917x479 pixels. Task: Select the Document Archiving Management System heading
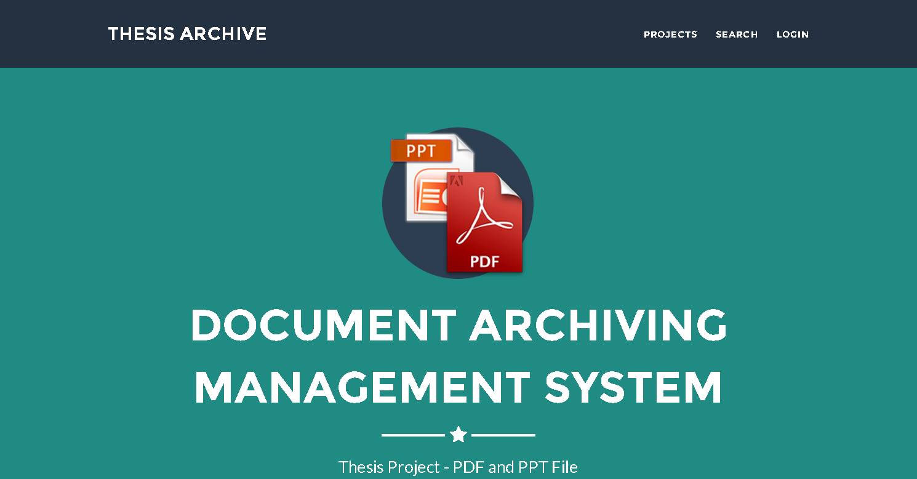(x=458, y=356)
